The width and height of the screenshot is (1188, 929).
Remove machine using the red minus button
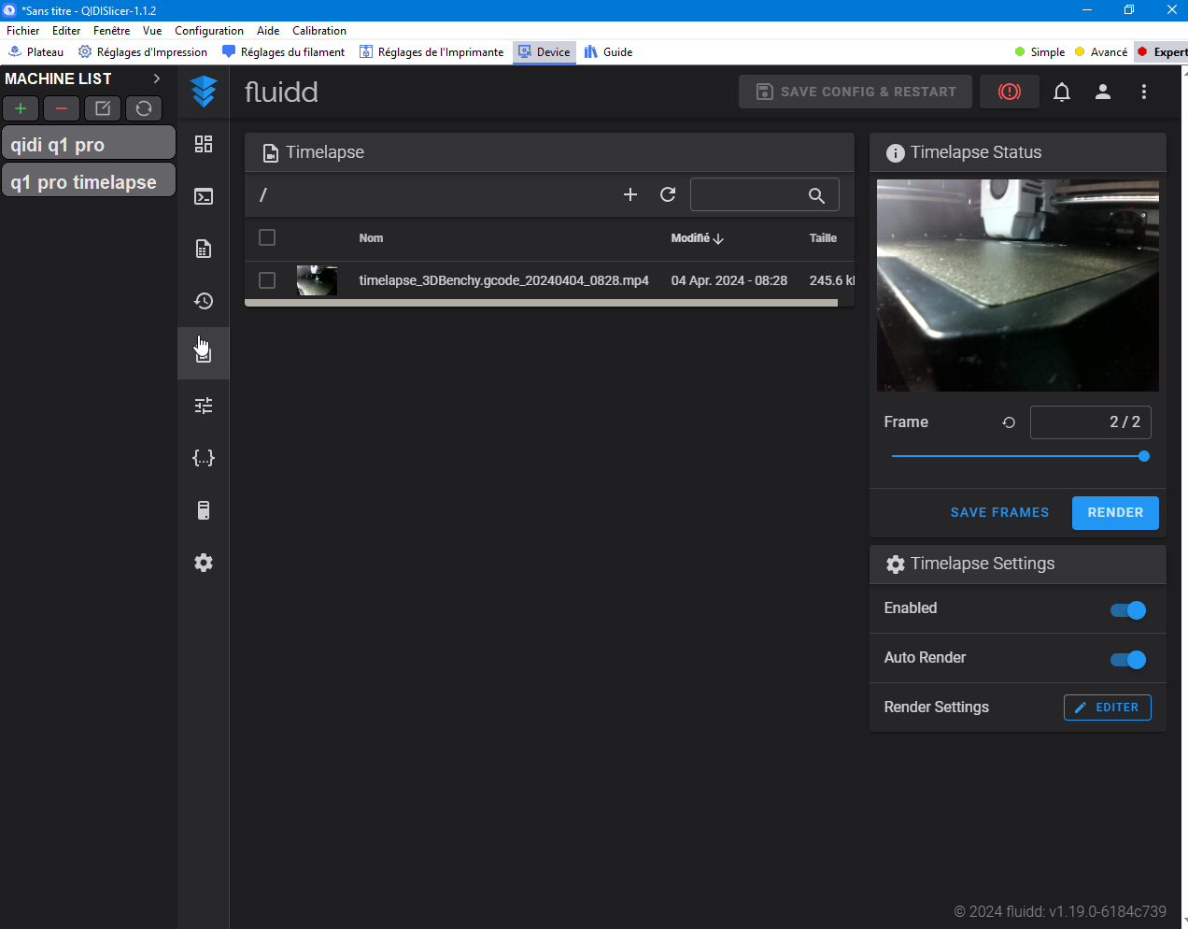click(x=62, y=108)
